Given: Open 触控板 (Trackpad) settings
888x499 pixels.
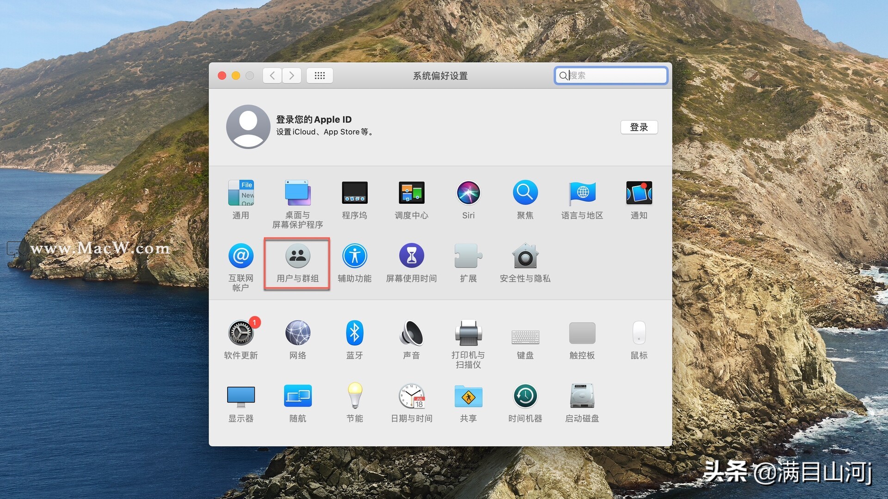Looking at the screenshot, I should pyautogui.click(x=582, y=333).
